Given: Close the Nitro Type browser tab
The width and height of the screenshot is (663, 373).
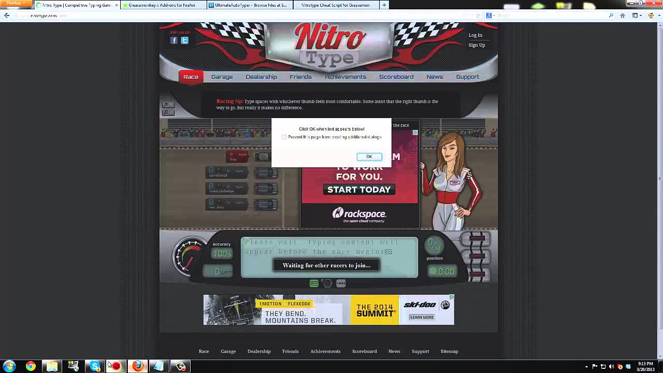Looking at the screenshot, I should pyautogui.click(x=116, y=5).
